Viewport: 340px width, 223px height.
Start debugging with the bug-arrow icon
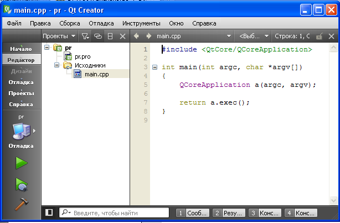[x=22, y=185]
